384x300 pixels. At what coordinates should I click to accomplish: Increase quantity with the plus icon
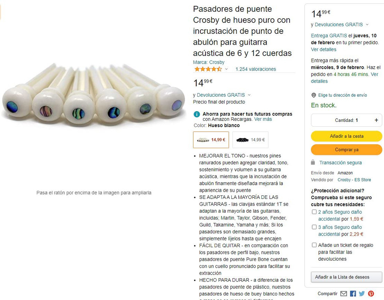[376, 120]
